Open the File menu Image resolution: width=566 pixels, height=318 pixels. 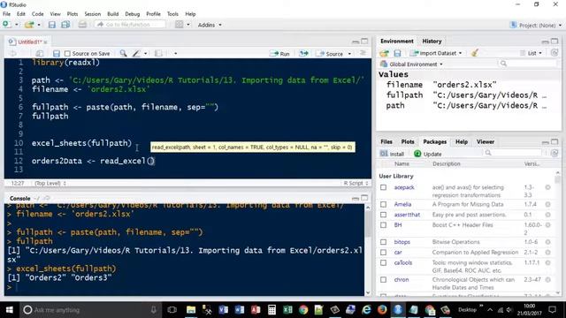tap(6, 14)
